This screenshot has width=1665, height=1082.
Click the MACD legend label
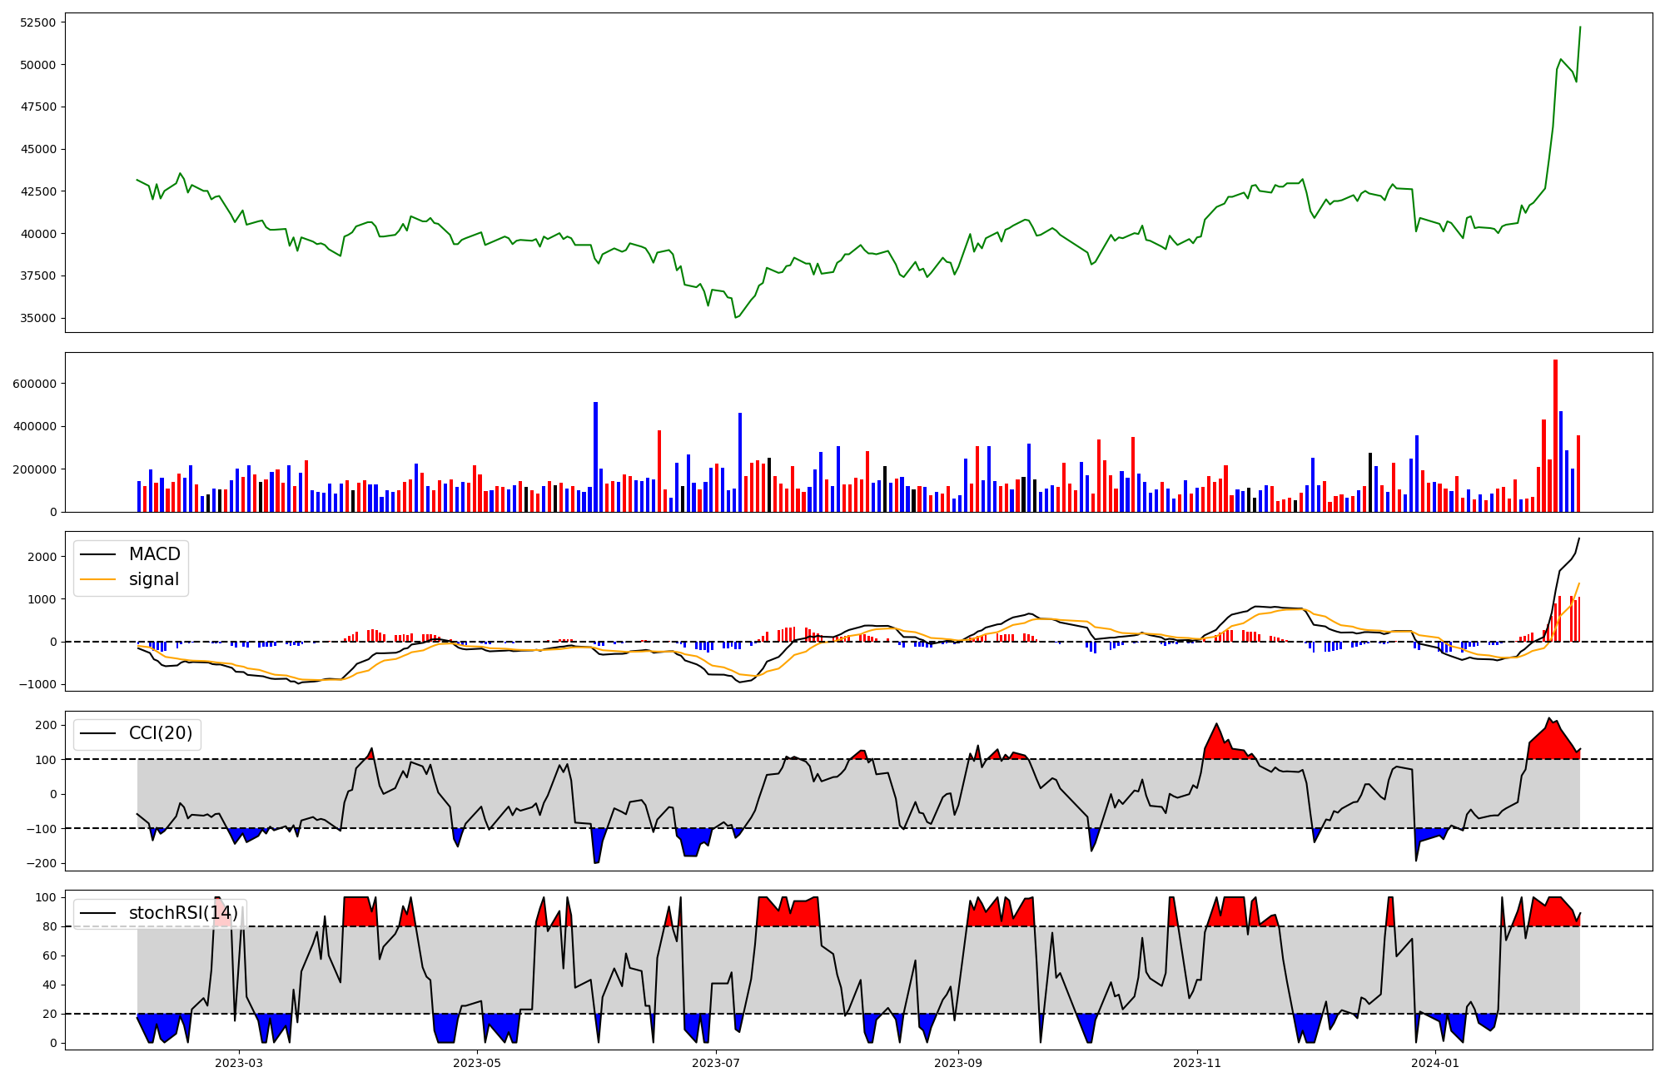[154, 554]
